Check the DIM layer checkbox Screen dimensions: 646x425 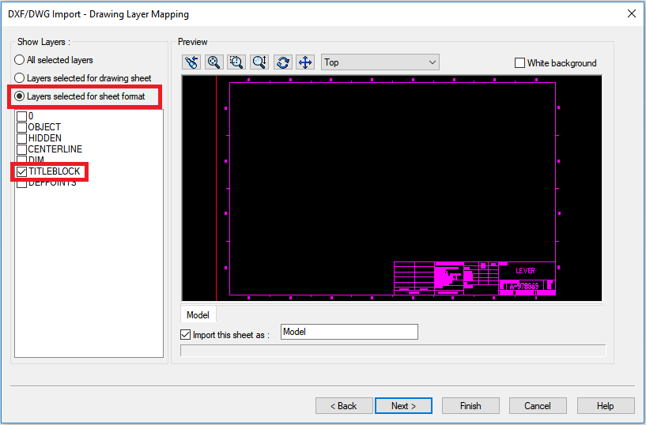click(22, 160)
